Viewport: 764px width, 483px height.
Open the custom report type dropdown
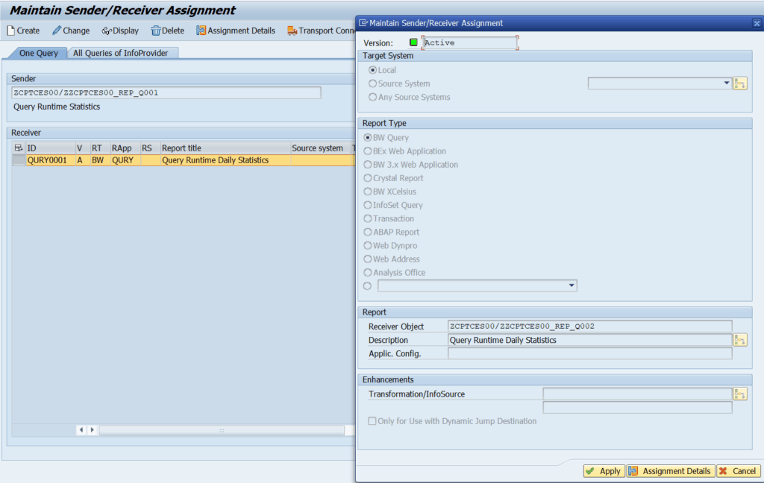tap(572, 285)
